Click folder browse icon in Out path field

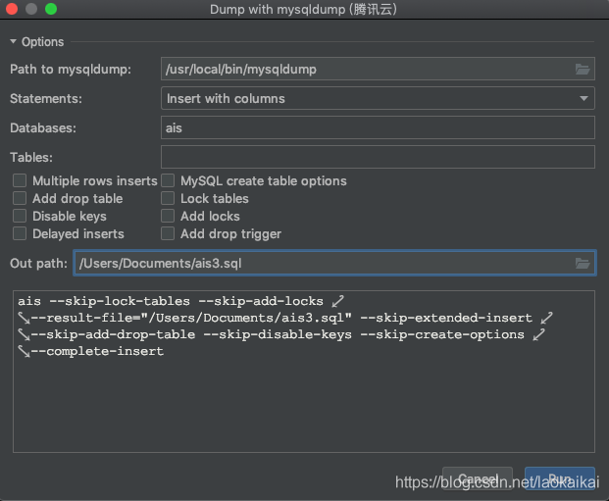(x=583, y=263)
